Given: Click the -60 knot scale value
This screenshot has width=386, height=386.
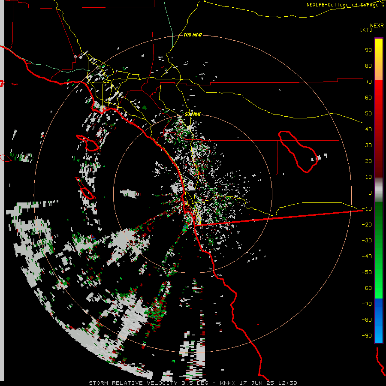Looking at the screenshot, I should (367, 288).
